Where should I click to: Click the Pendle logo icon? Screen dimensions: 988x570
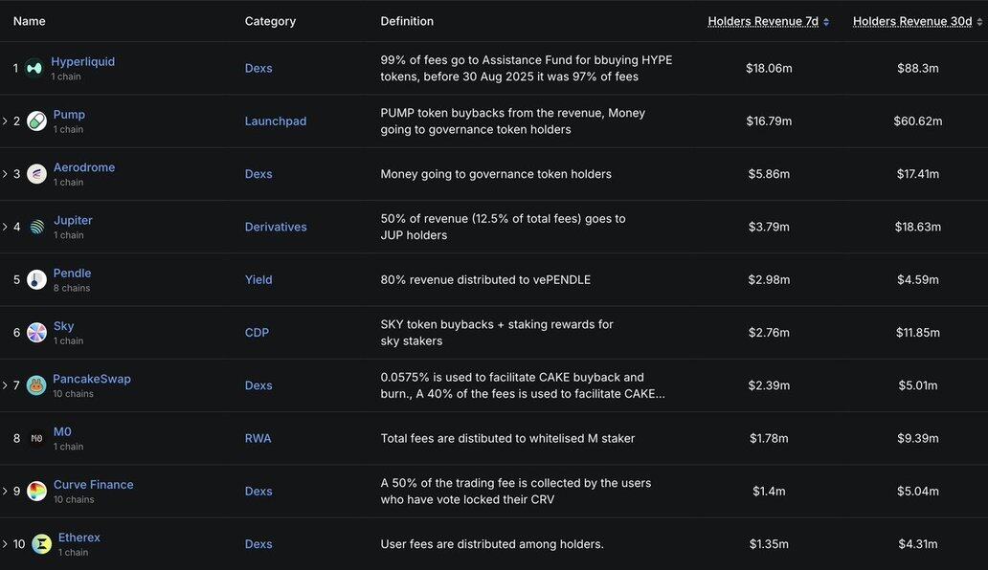coord(36,279)
